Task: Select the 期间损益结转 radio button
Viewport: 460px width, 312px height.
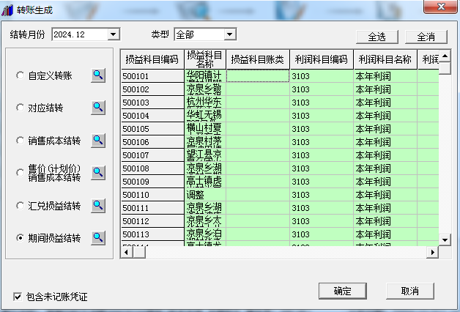Action: pos(20,238)
